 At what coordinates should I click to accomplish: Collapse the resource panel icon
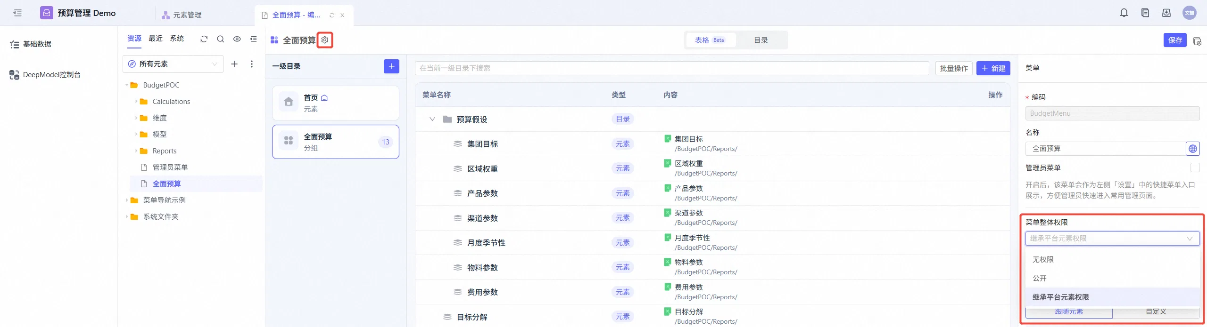pyautogui.click(x=254, y=39)
